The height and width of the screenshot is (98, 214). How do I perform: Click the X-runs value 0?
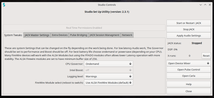tap(190, 56)
